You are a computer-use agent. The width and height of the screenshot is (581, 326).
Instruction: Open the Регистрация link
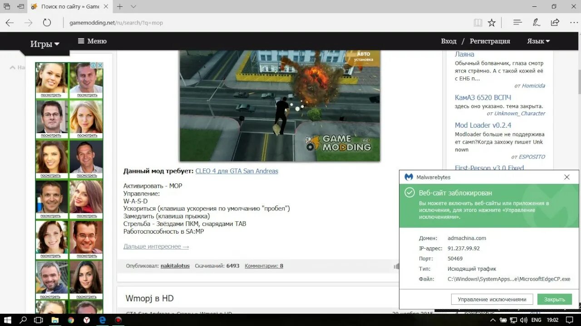490,41
